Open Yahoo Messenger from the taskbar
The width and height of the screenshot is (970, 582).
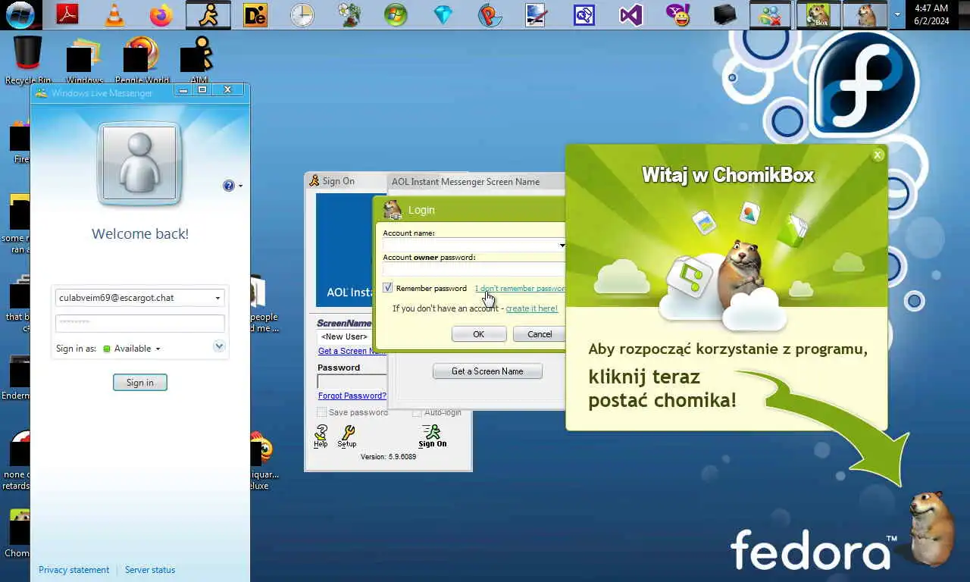(677, 14)
